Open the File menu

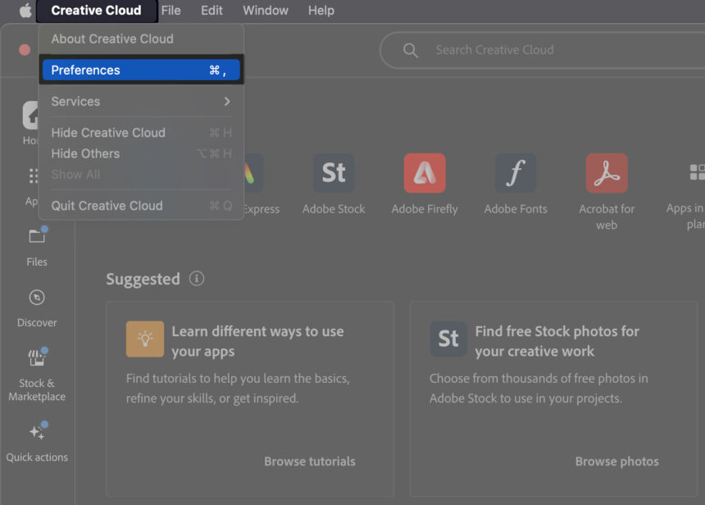[171, 11]
